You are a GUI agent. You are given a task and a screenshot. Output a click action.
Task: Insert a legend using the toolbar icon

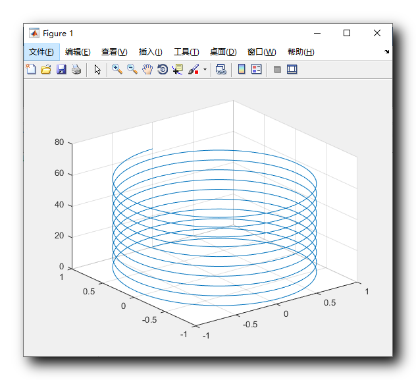(257, 69)
